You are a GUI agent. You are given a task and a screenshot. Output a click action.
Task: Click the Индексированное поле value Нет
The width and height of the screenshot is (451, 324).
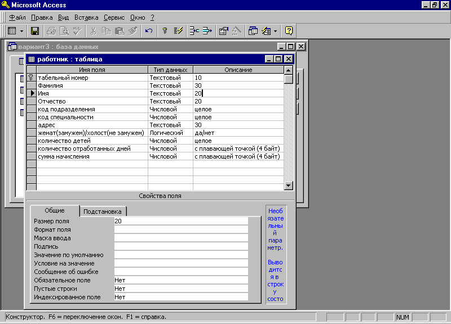point(181,297)
